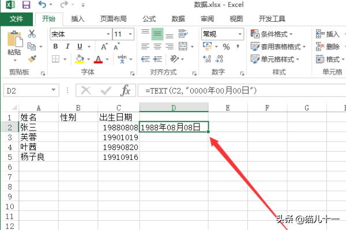Screen dimensions: 346x230
Task: Click the text orientation icon
Action: [x=174, y=59]
